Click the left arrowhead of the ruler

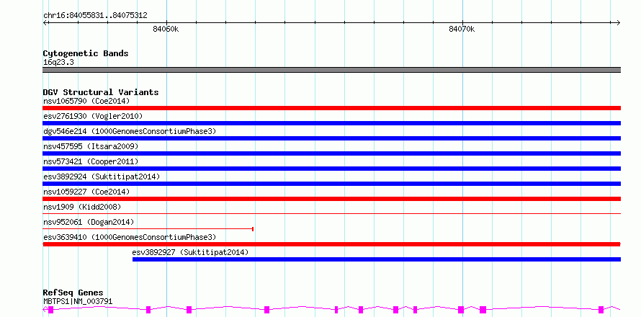(45, 22)
